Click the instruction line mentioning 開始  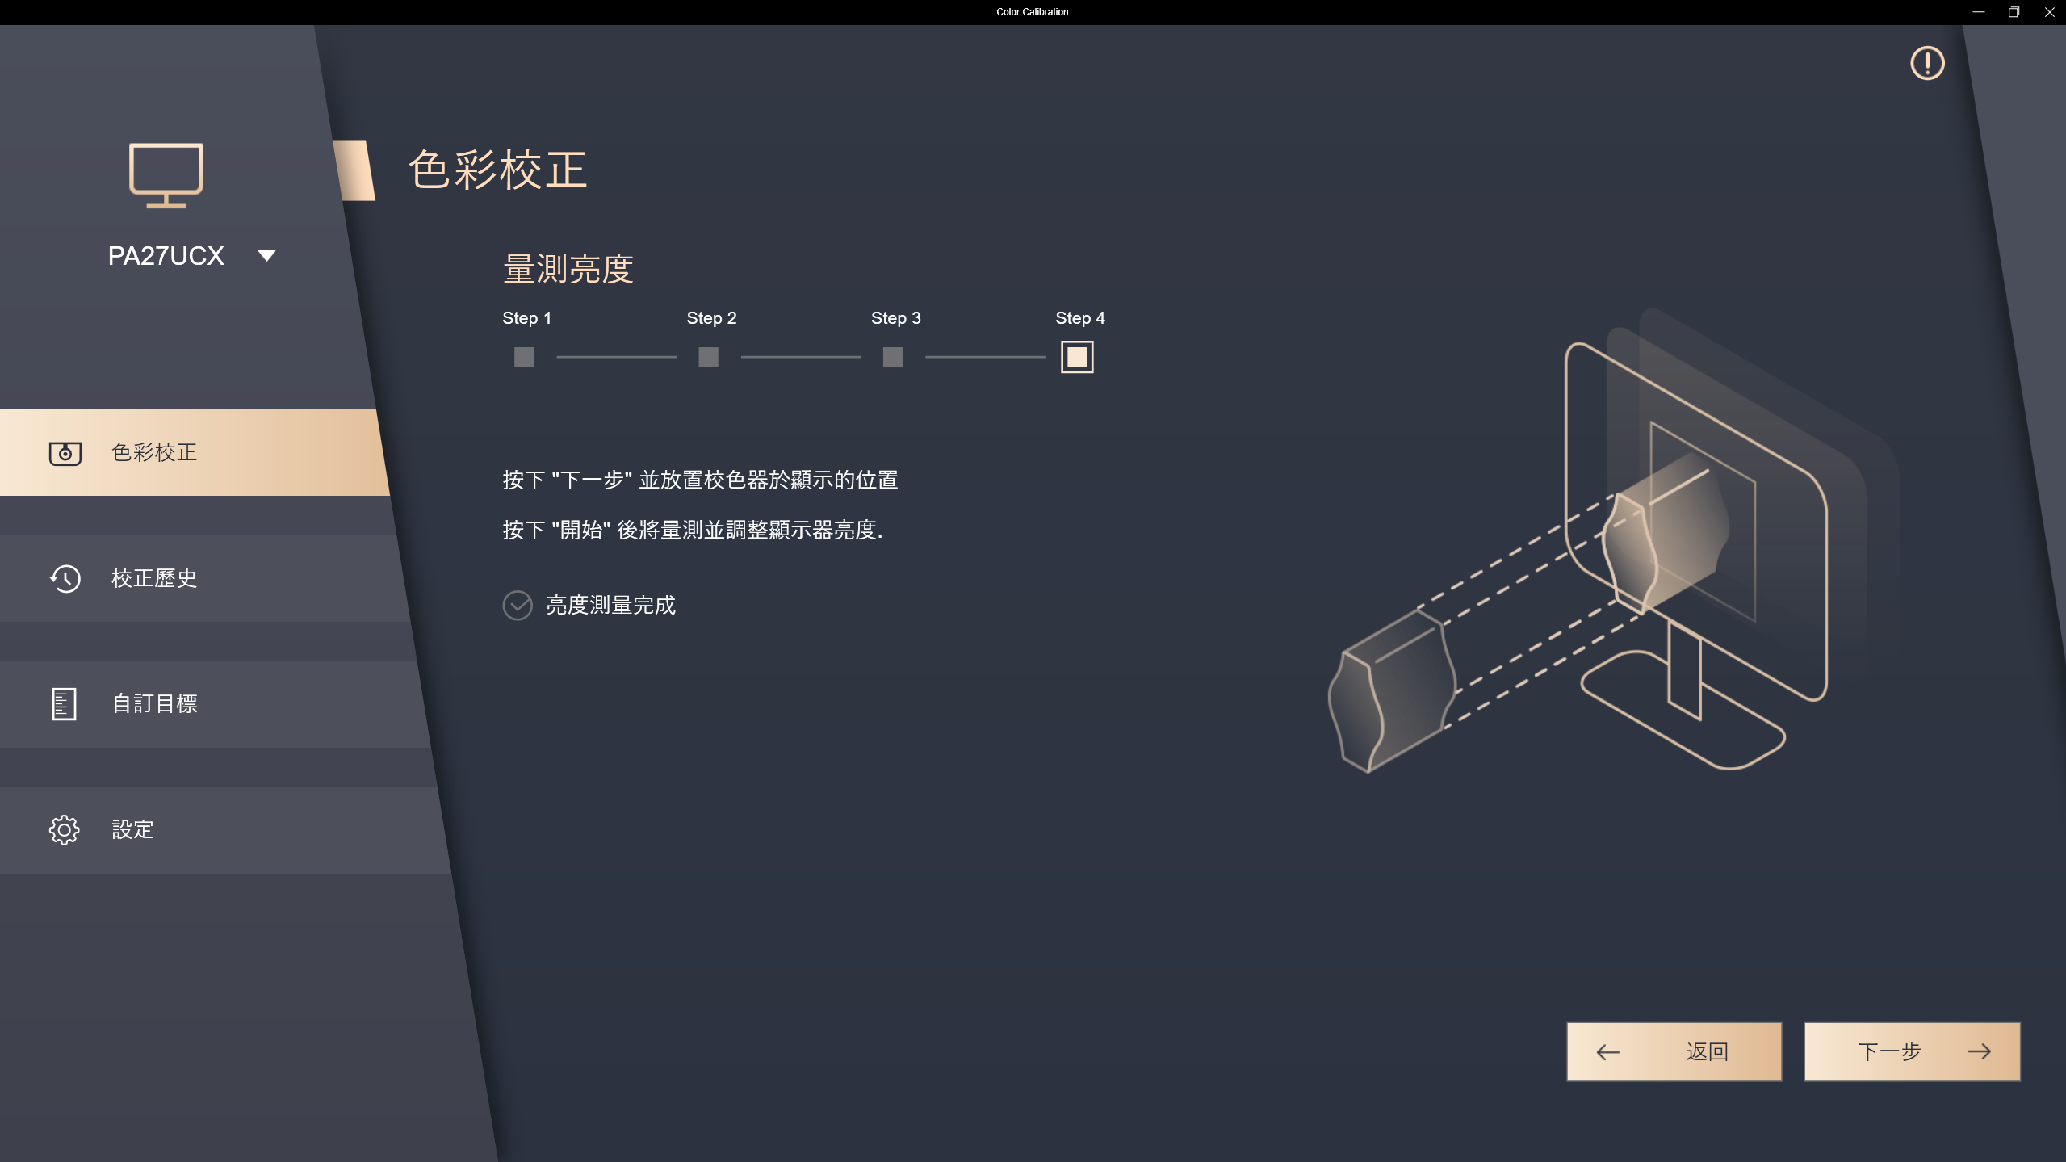pyautogui.click(x=693, y=530)
